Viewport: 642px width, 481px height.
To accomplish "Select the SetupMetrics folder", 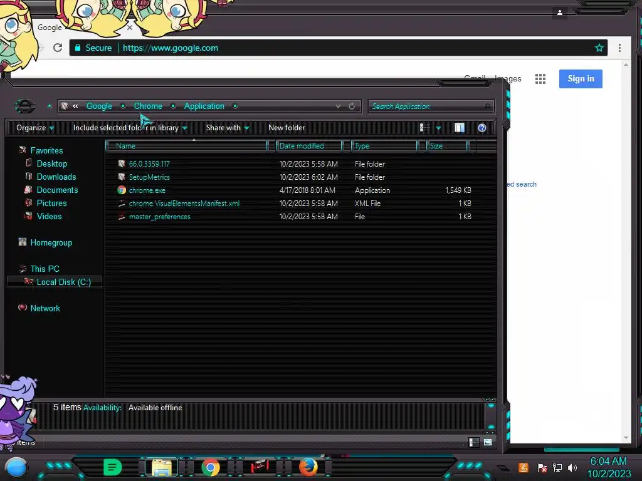I will (149, 177).
